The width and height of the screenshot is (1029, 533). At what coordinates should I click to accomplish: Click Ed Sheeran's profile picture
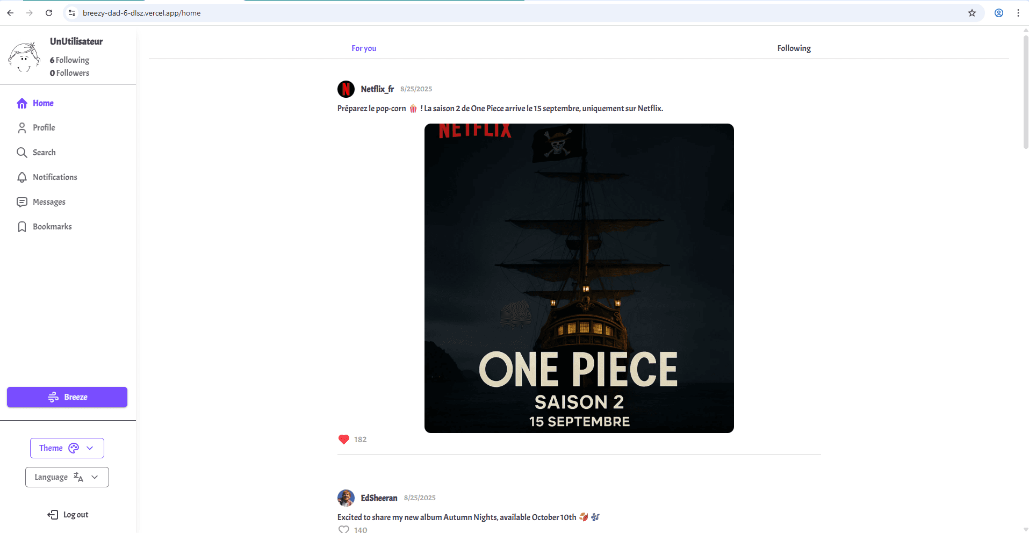(x=346, y=498)
